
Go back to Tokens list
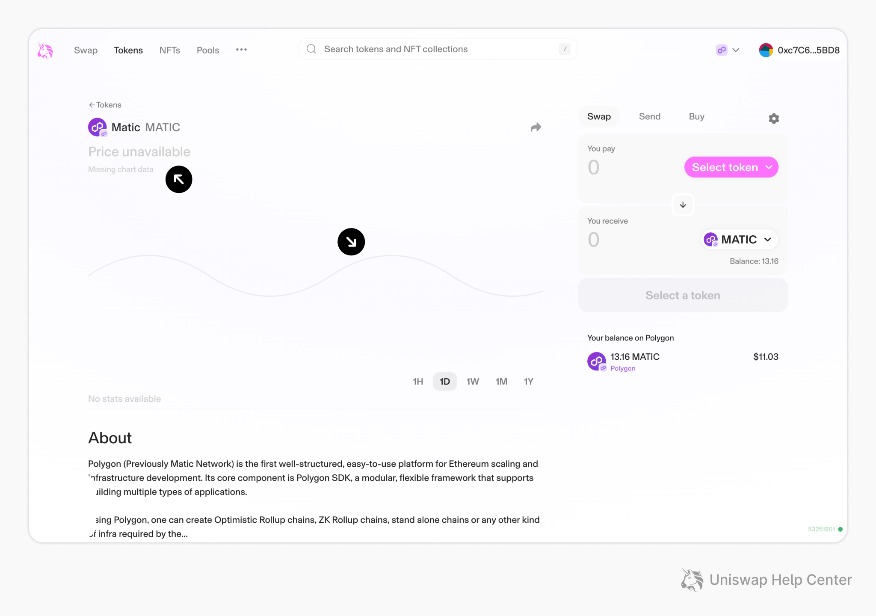(105, 105)
